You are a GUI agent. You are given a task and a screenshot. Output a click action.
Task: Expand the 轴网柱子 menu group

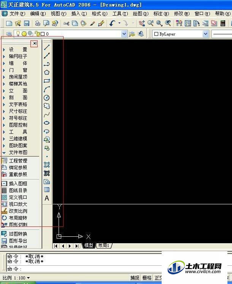point(18,56)
